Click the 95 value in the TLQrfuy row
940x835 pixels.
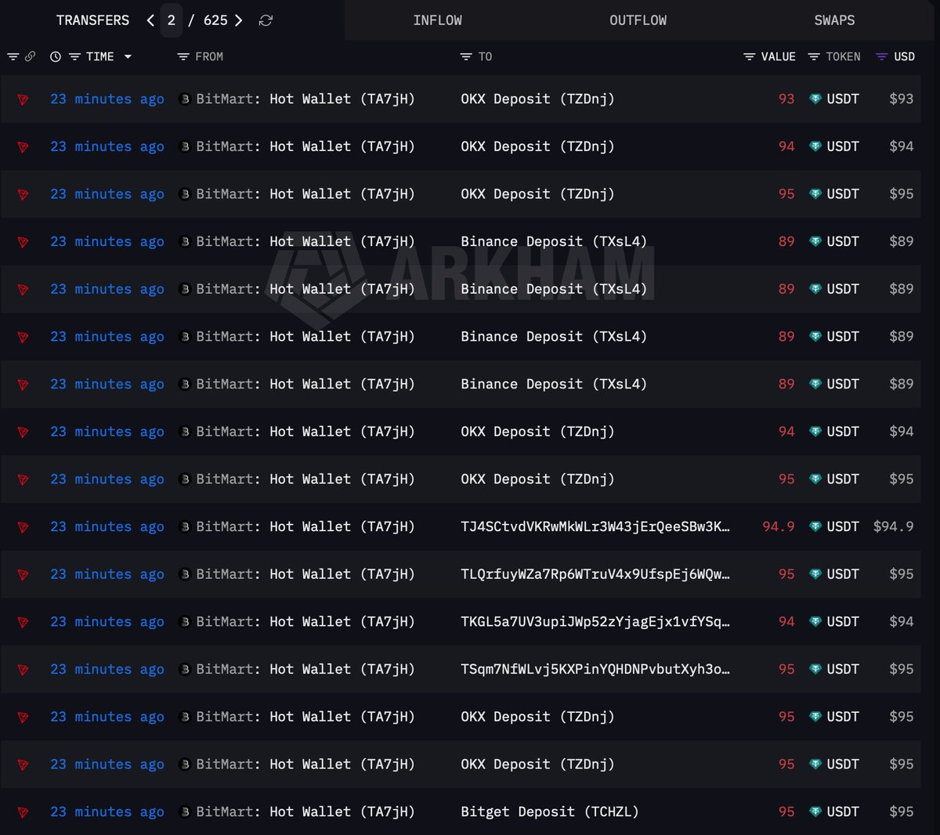pos(786,574)
